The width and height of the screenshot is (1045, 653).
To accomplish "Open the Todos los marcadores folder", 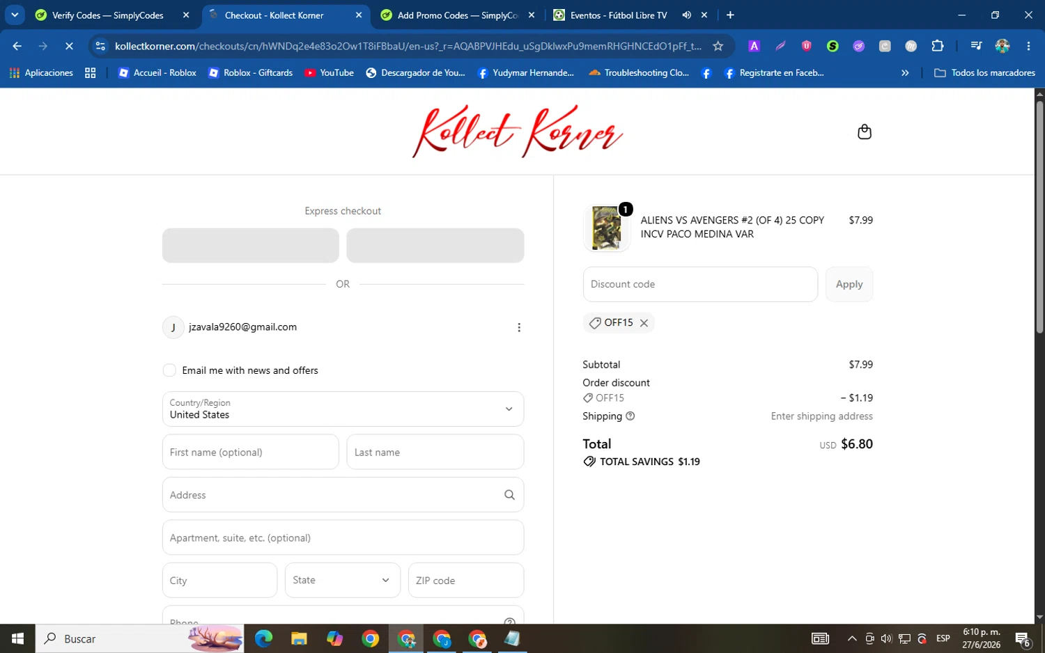I will click(x=984, y=72).
